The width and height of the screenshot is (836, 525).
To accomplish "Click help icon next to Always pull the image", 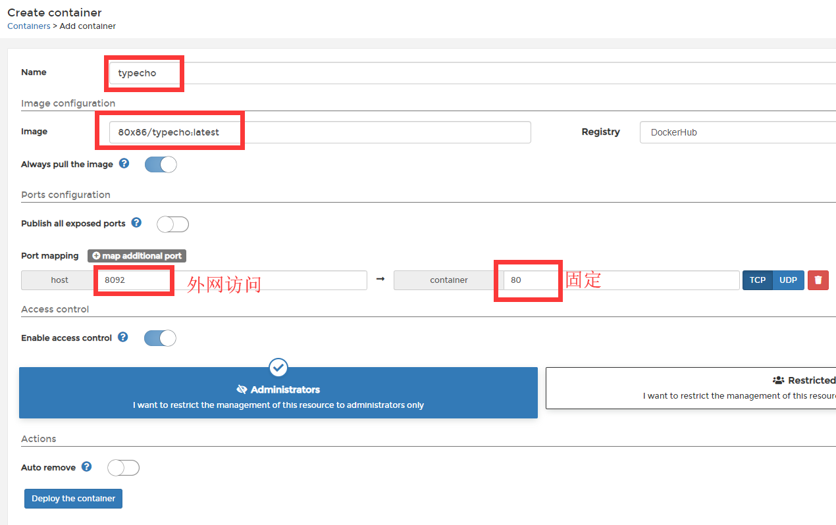I will coord(124,163).
